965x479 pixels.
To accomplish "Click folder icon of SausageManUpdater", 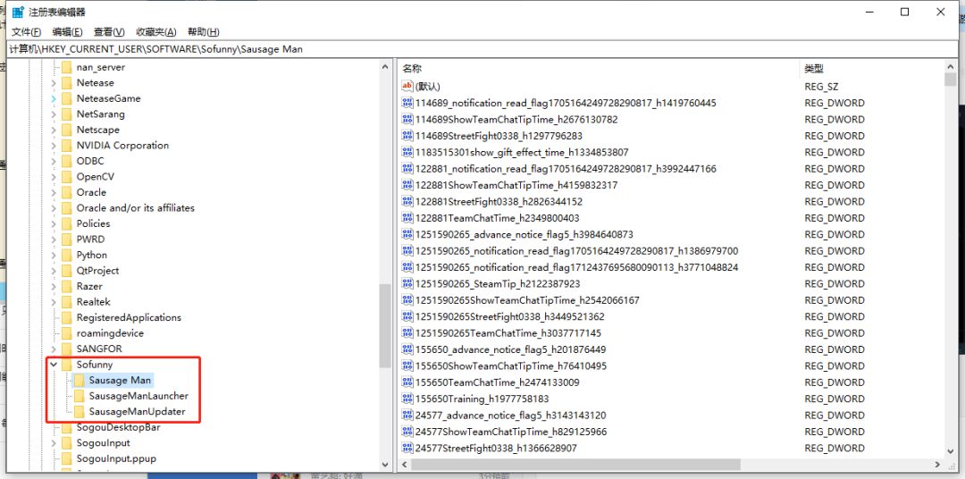I will click(x=79, y=411).
